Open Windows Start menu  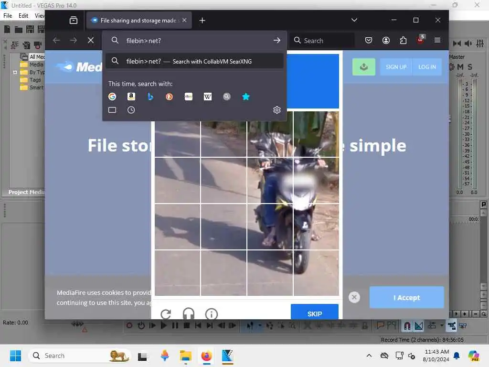(15, 356)
